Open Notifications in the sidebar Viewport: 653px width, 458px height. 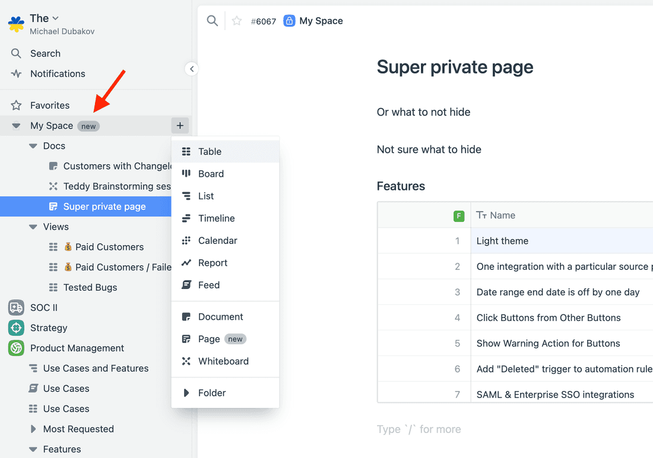[58, 74]
